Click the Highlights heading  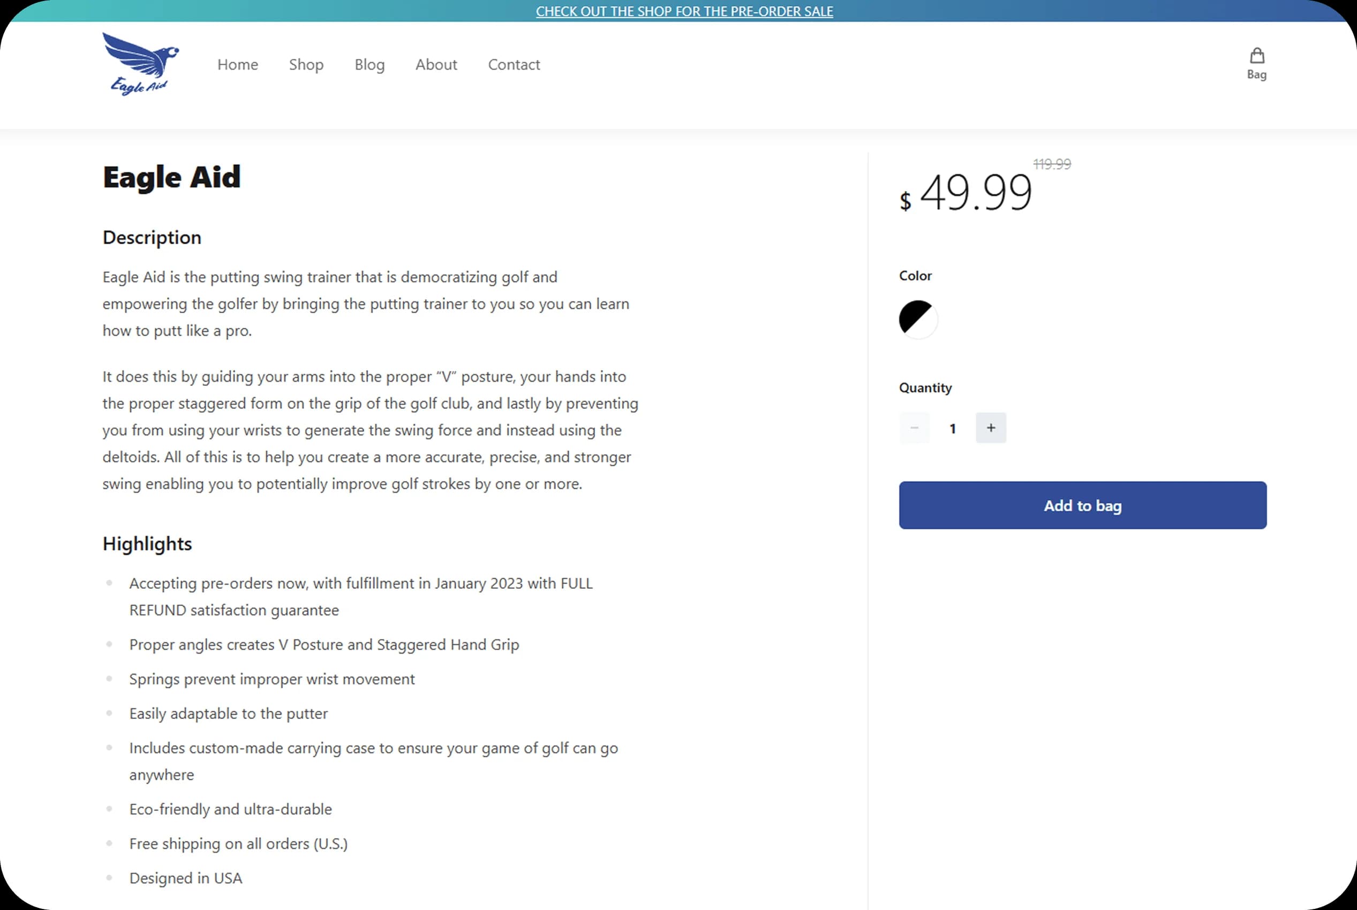147,543
